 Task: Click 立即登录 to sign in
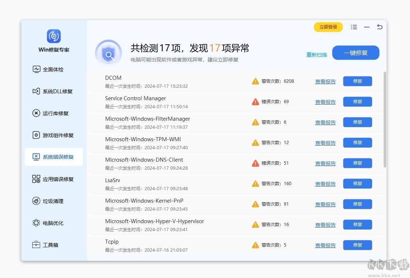click(328, 27)
